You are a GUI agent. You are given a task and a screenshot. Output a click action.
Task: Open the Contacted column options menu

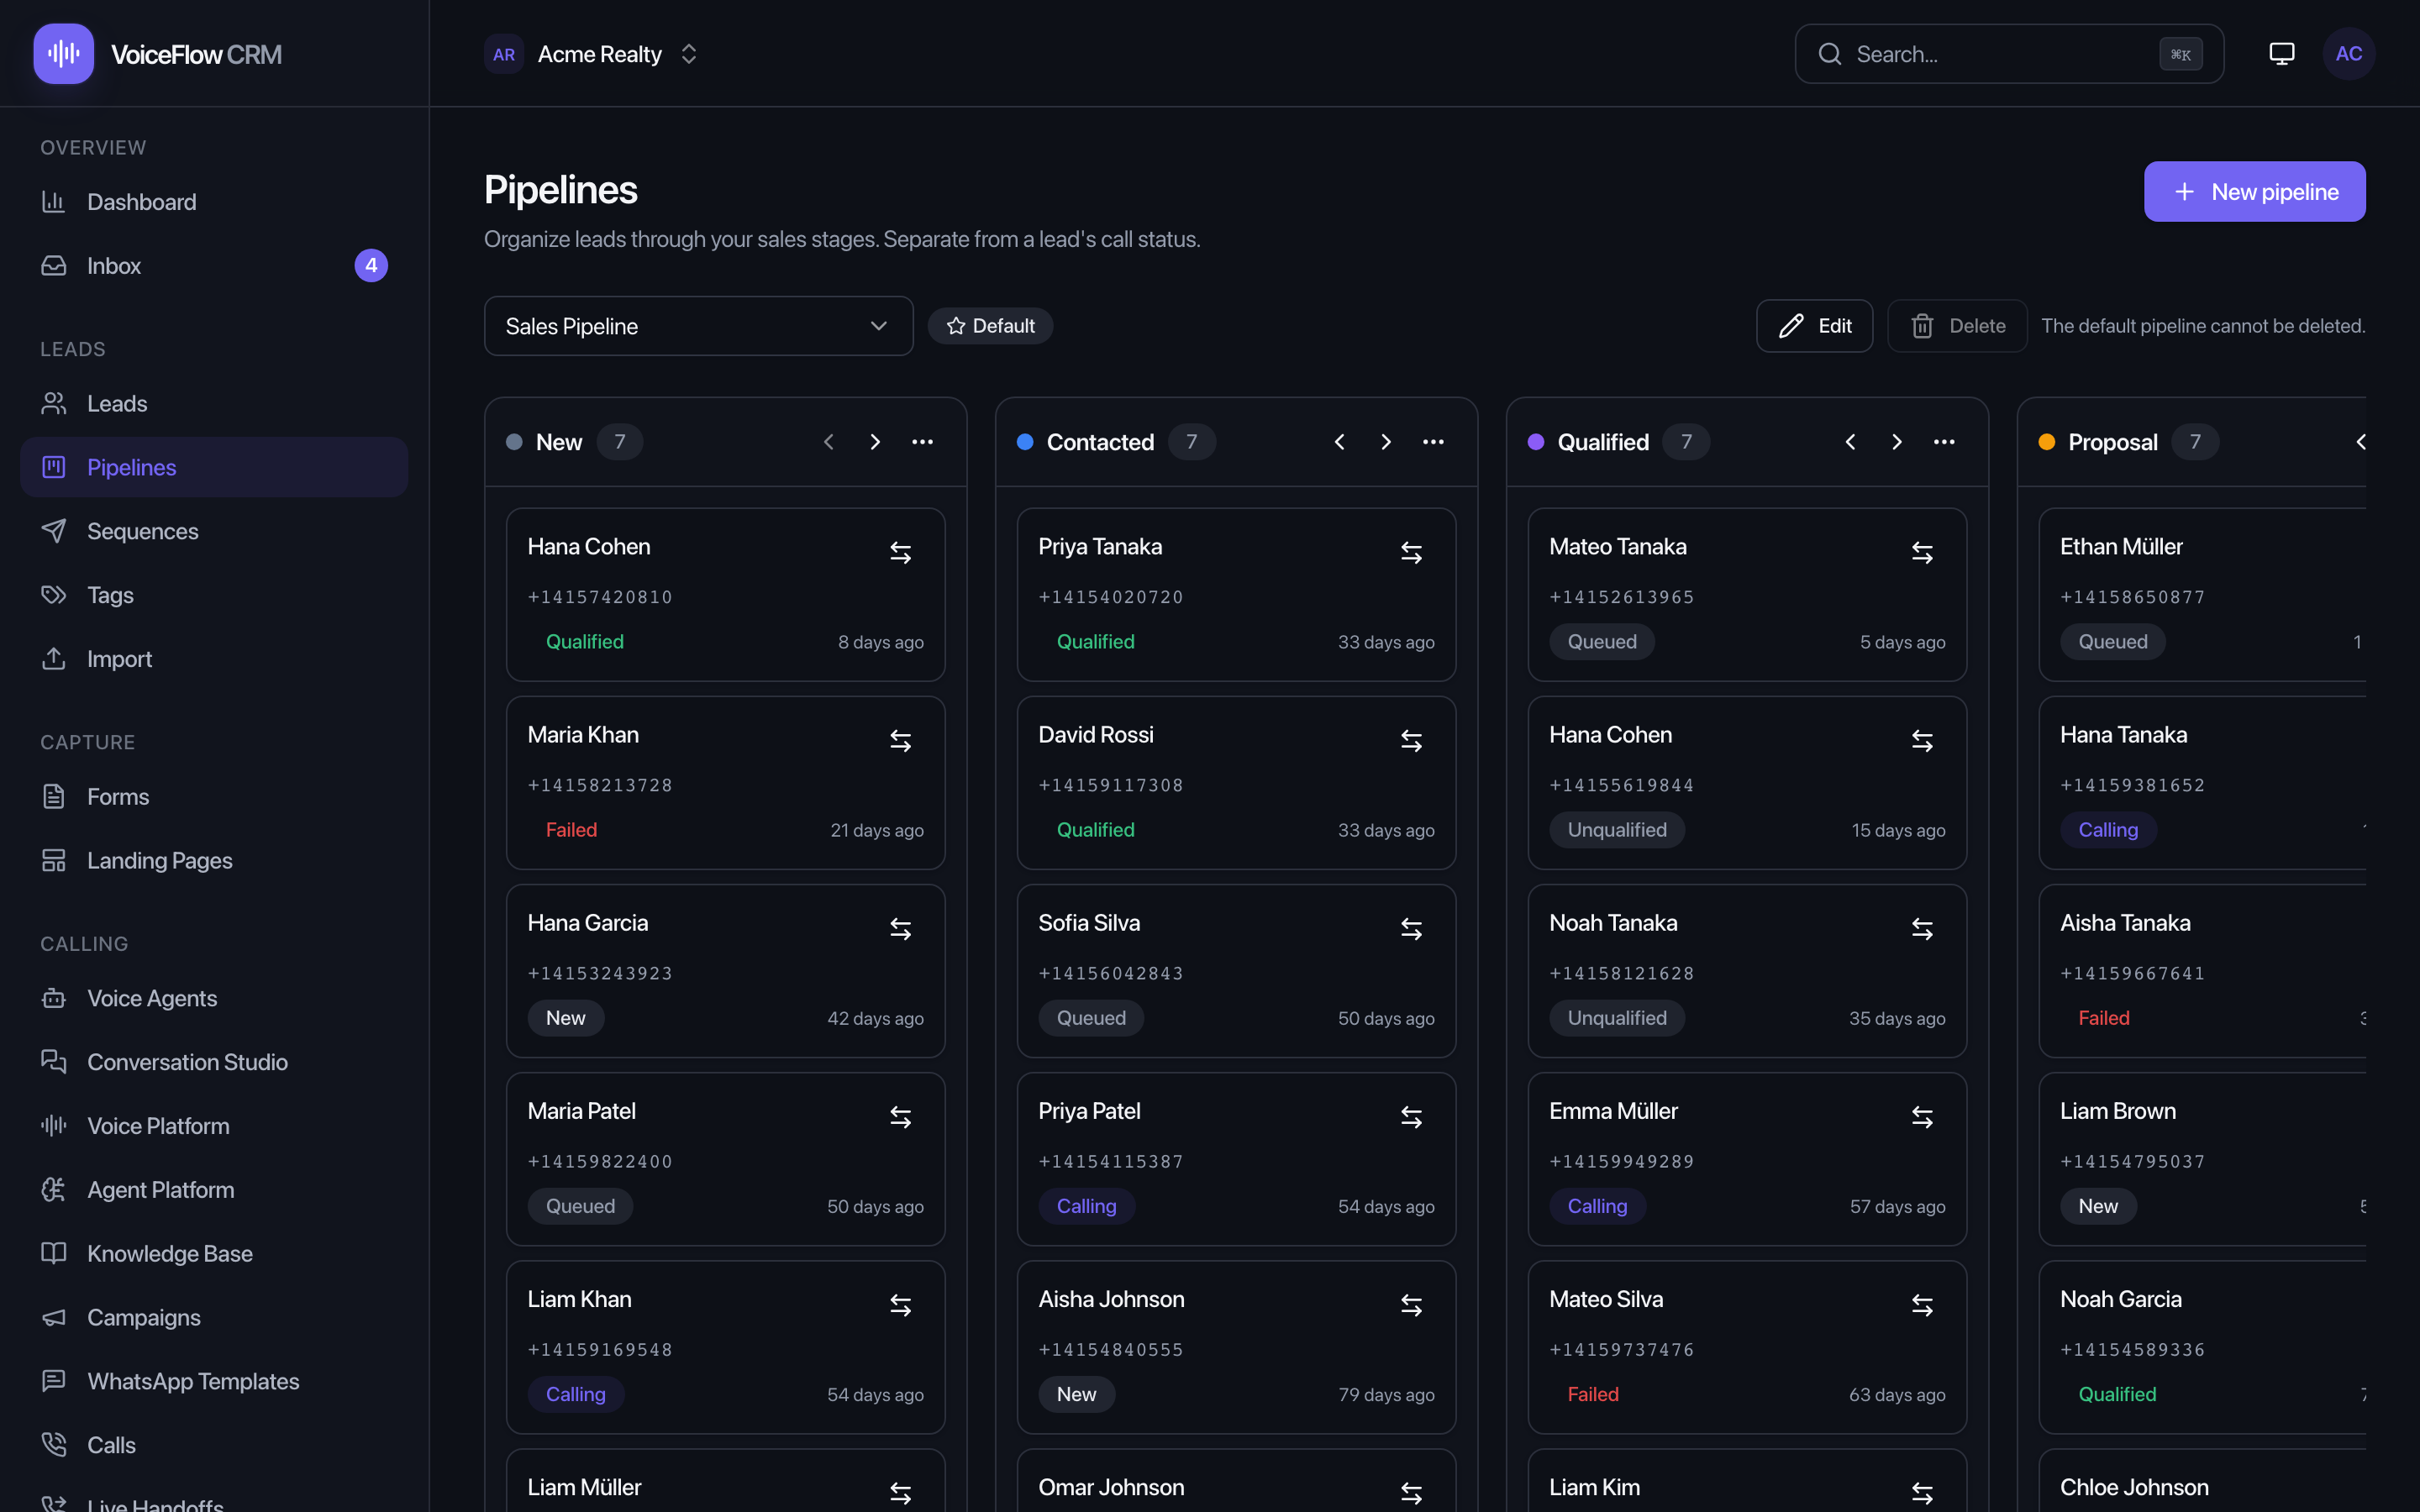1433,442
